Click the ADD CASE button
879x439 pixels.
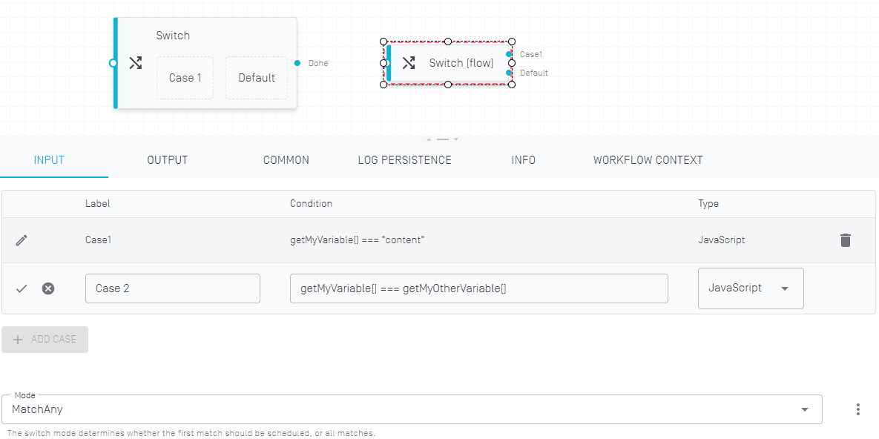pos(45,340)
